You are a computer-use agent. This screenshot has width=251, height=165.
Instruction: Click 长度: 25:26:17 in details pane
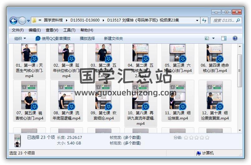point(70,138)
